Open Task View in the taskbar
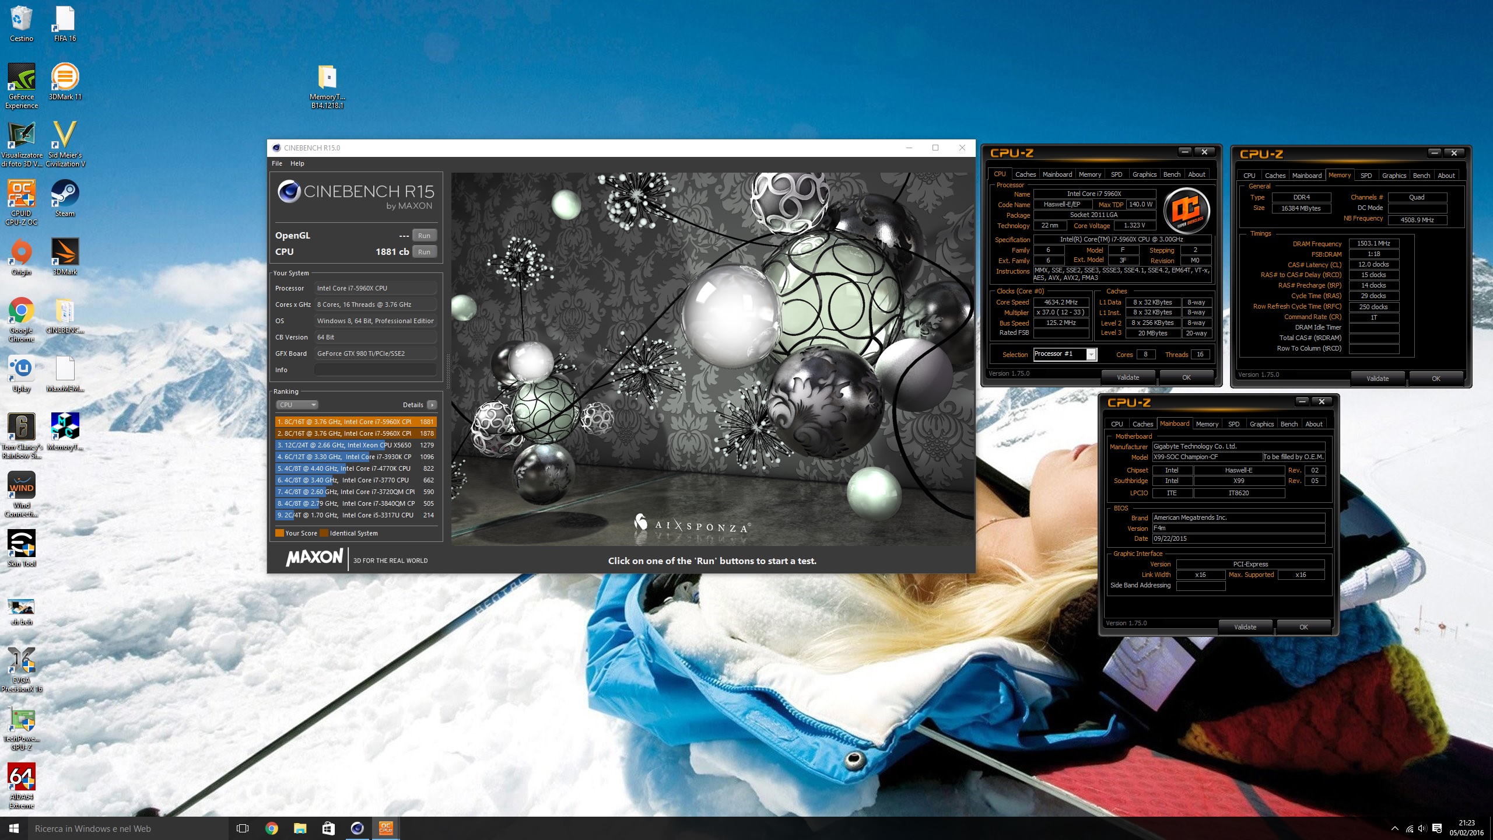 tap(243, 828)
